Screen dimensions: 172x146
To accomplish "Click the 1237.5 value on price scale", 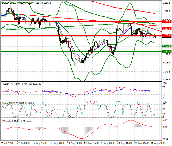I will coord(167,3).
